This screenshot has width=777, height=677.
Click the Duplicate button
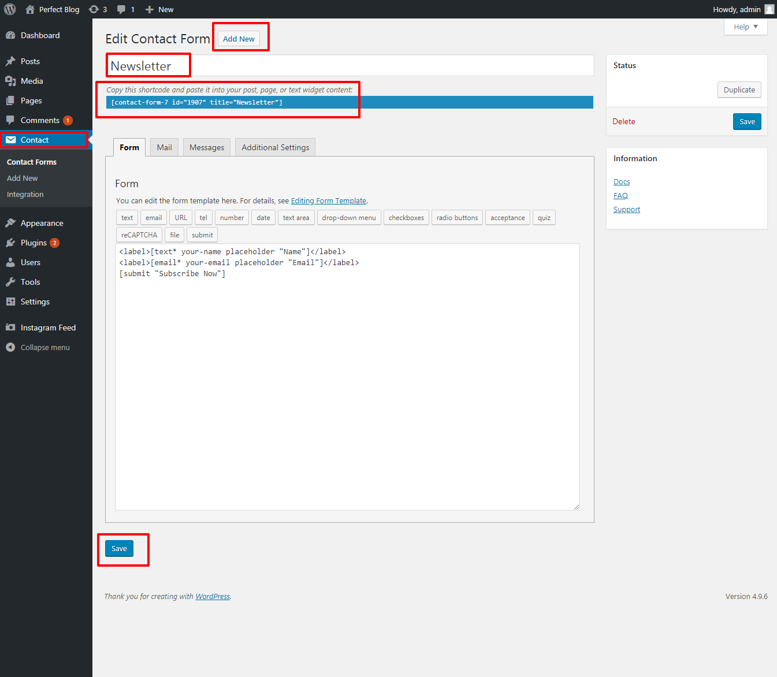[739, 90]
